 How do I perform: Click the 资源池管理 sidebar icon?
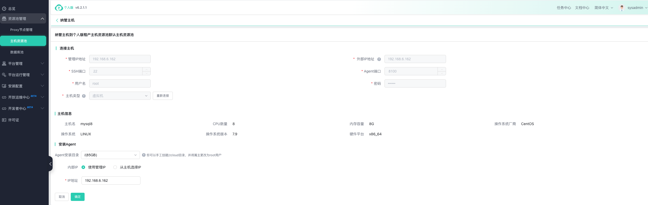(4, 19)
